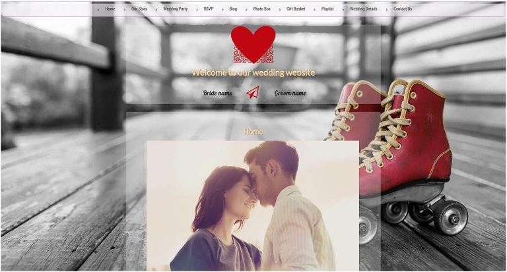Navigate to the Blog page
Viewport: 507px width, 272px height.
point(233,9)
